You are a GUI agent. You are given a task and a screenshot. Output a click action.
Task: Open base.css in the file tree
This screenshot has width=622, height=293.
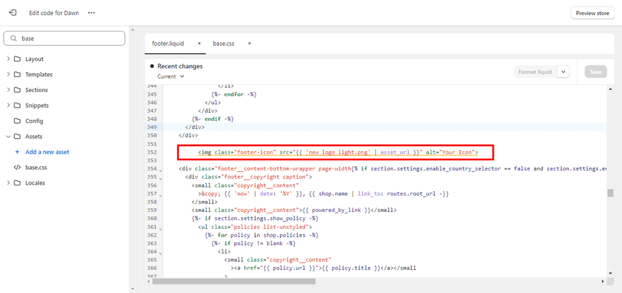(36, 167)
